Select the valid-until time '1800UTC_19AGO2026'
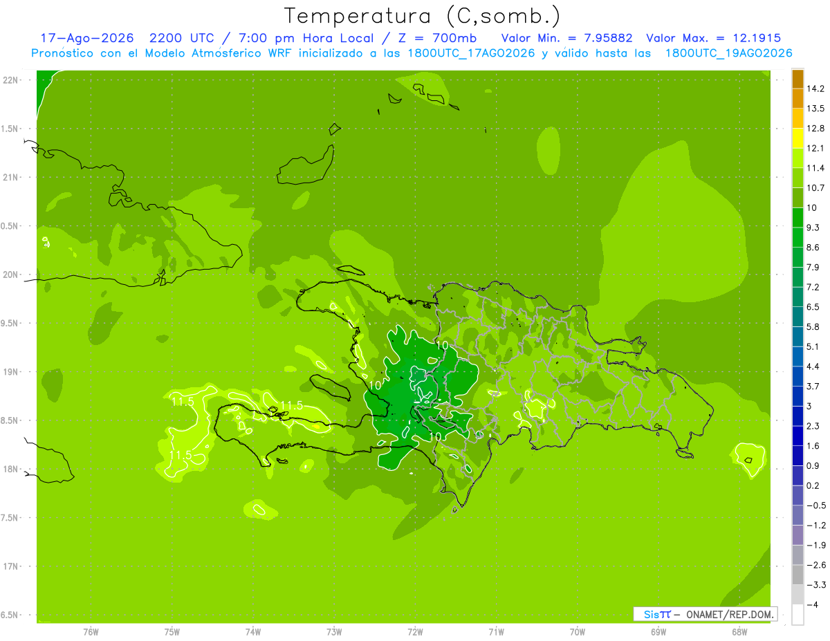The width and height of the screenshot is (830, 641). pyautogui.click(x=728, y=53)
